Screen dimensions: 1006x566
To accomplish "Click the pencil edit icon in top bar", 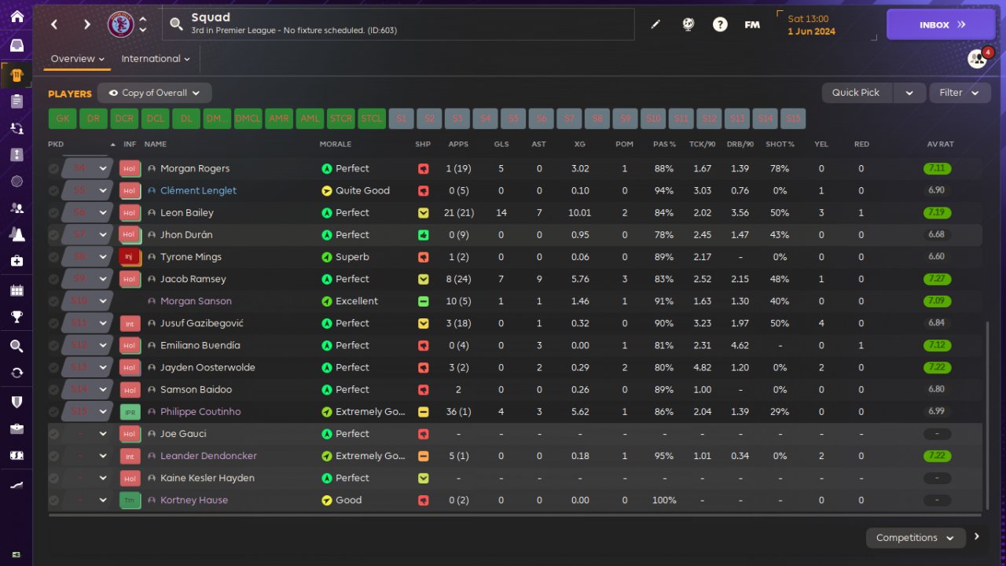I will click(655, 24).
